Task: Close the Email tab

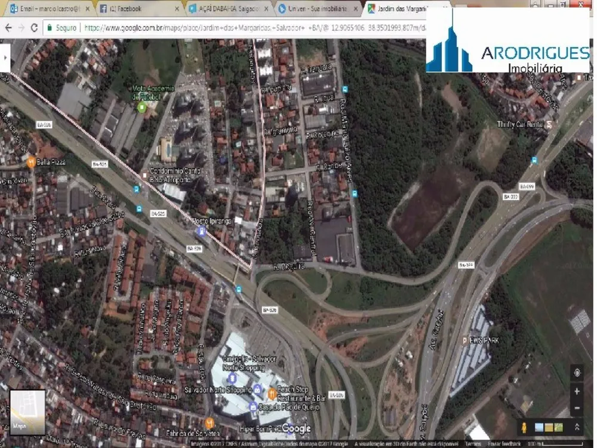Action: pyautogui.click(x=88, y=8)
